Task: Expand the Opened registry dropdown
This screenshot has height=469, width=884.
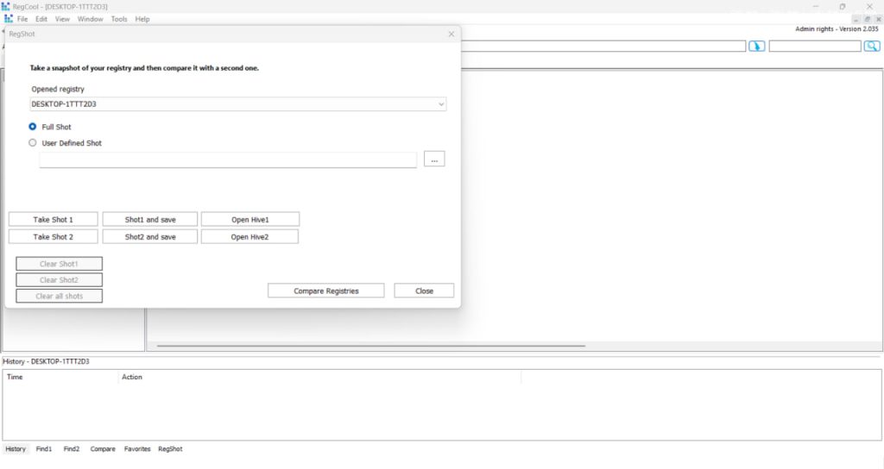Action: (441, 104)
